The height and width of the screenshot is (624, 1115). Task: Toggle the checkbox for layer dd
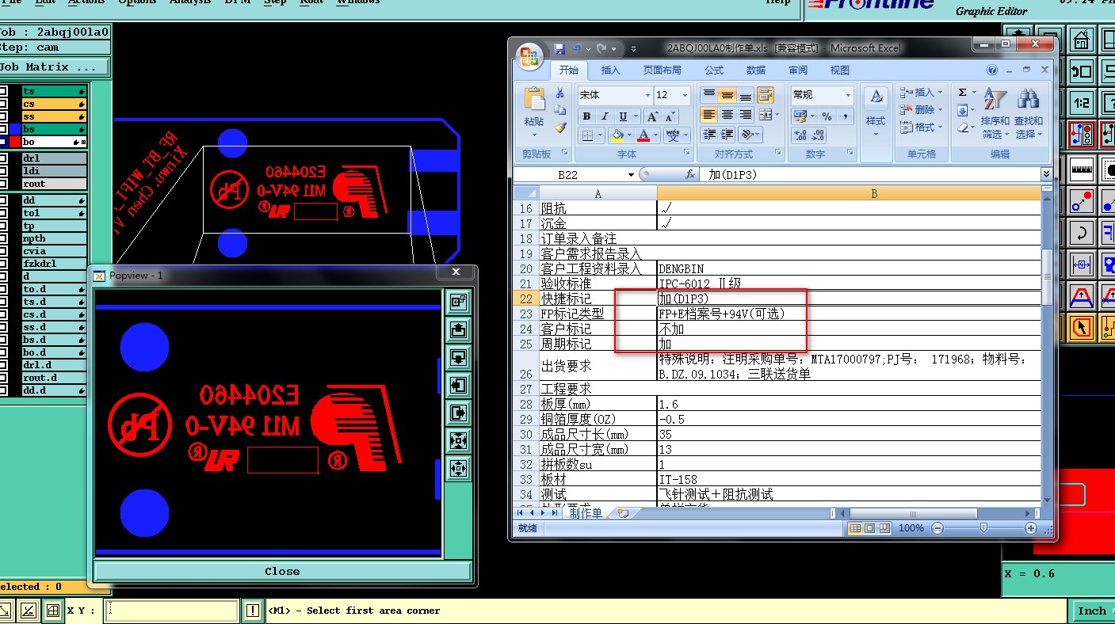coord(4,200)
